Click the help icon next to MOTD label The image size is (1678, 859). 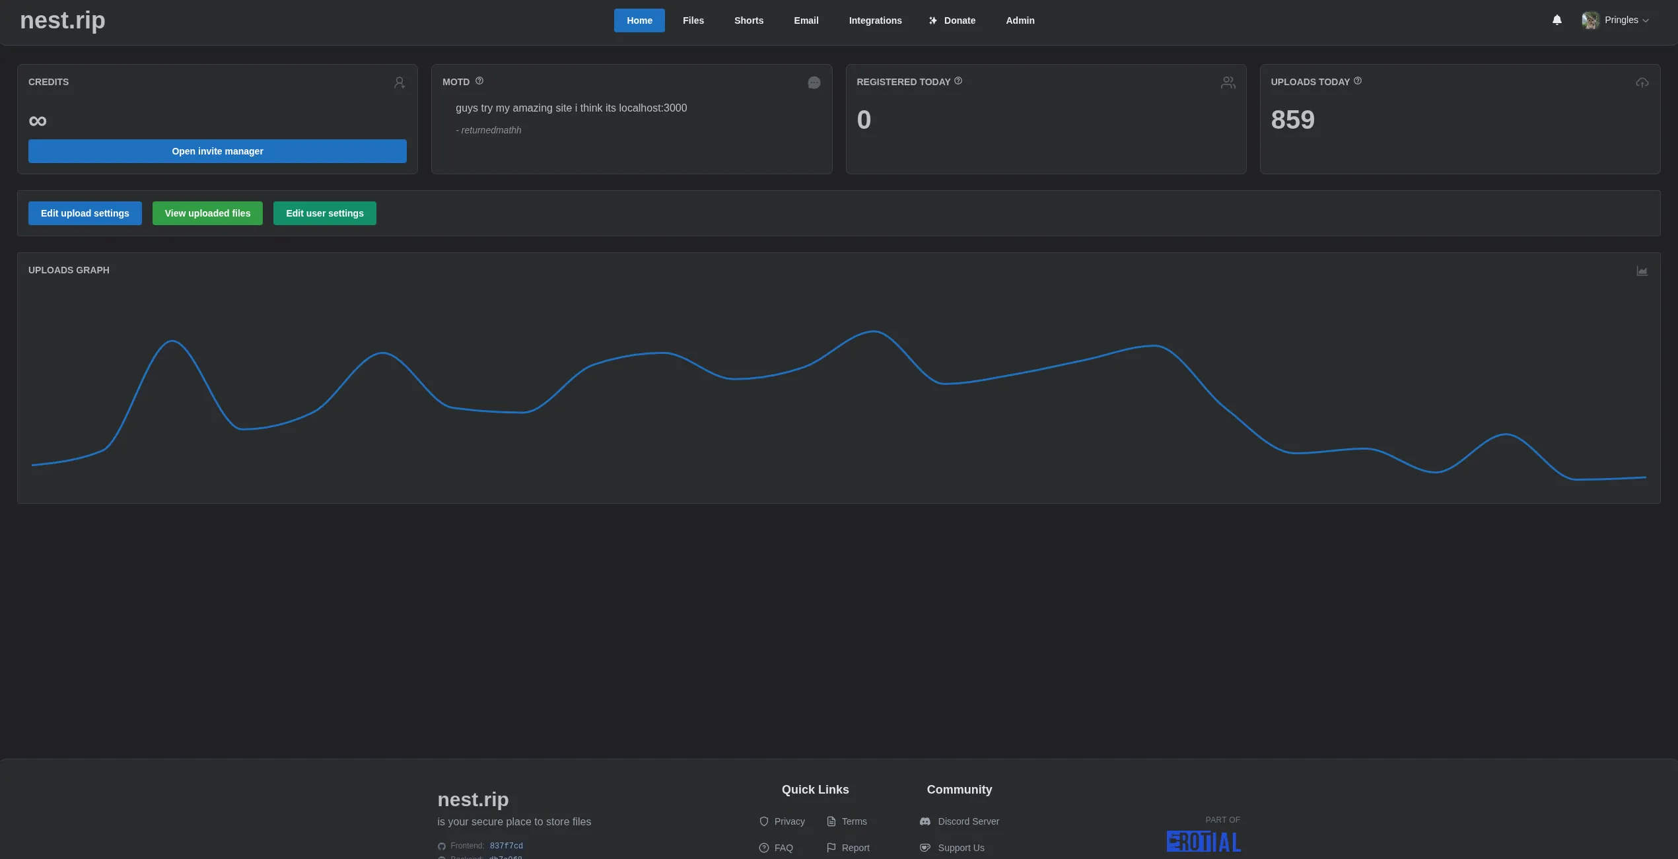479,81
